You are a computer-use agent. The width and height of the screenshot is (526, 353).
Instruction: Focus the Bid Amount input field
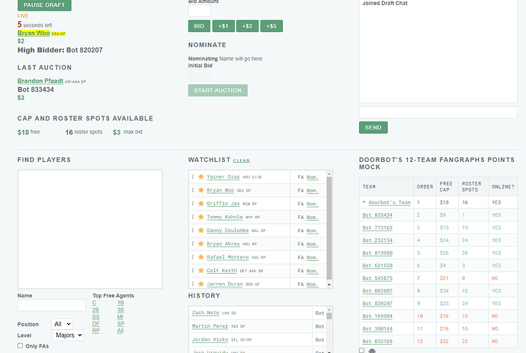(x=200, y=11)
